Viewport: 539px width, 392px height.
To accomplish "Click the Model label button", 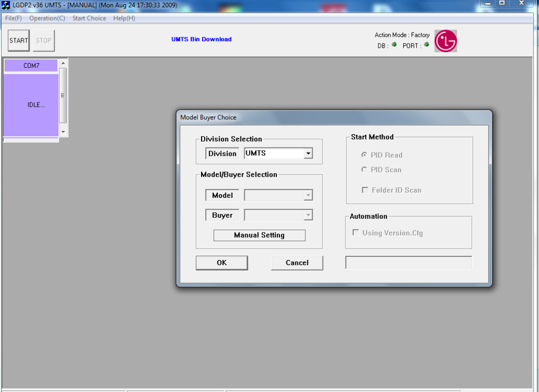I will pyautogui.click(x=223, y=195).
